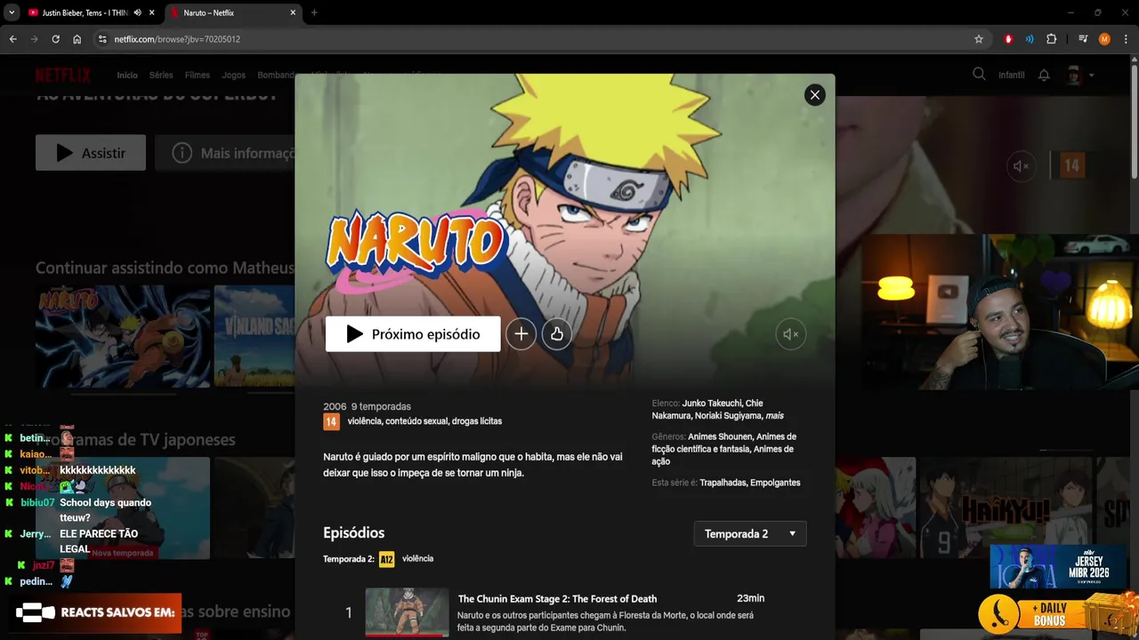
Task: Open the Temporada 2 season dropdown
Action: 750,533
